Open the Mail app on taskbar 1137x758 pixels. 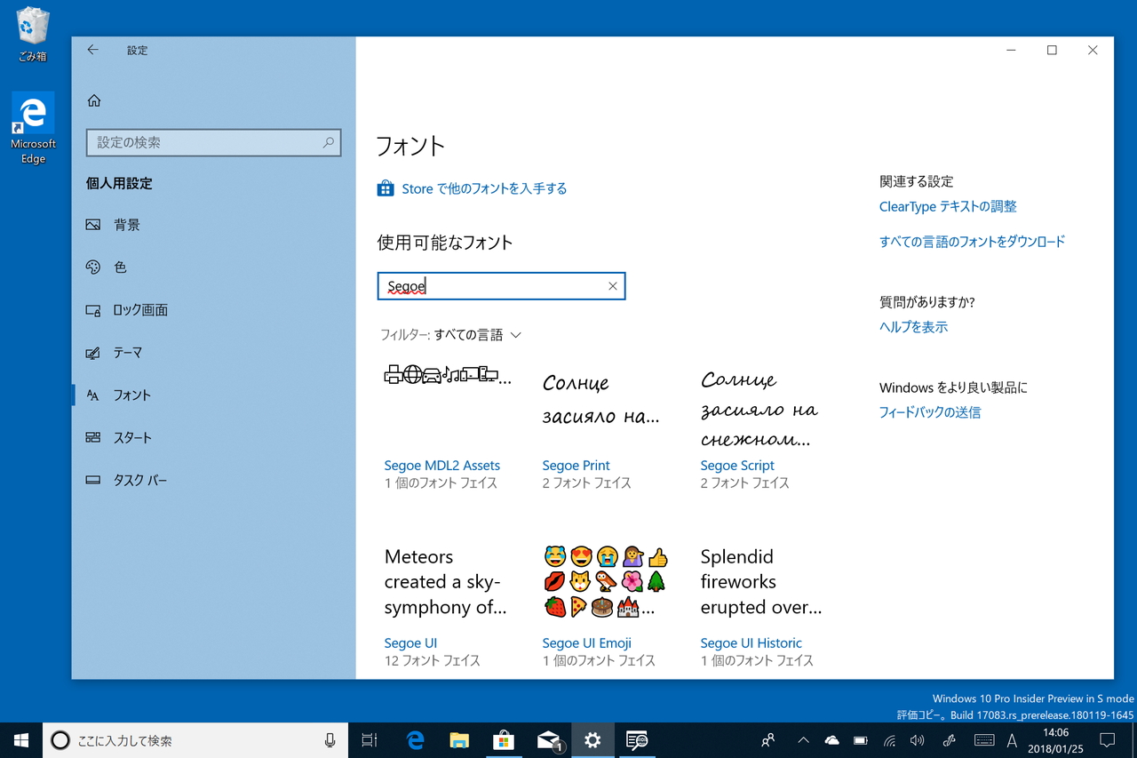coord(549,740)
